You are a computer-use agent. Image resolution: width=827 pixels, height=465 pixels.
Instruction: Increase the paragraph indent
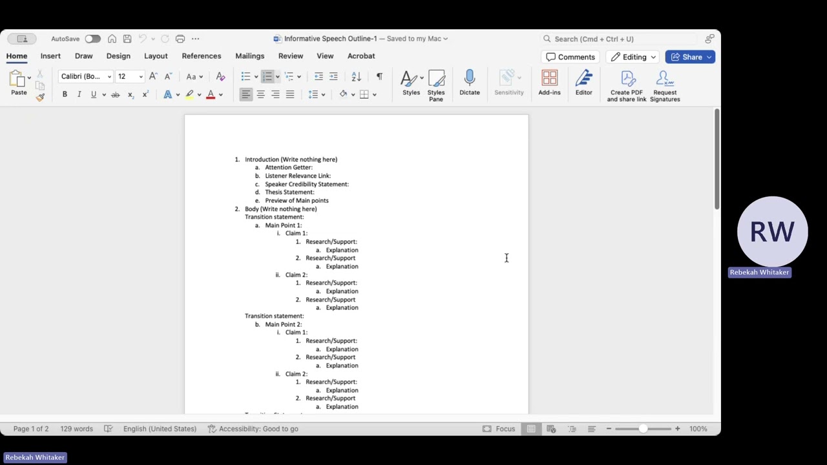333,76
